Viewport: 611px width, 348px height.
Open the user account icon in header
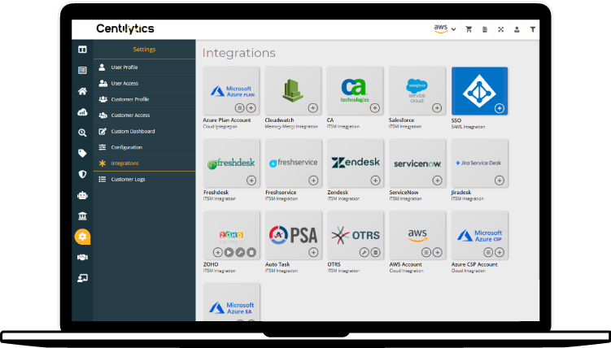tap(517, 29)
